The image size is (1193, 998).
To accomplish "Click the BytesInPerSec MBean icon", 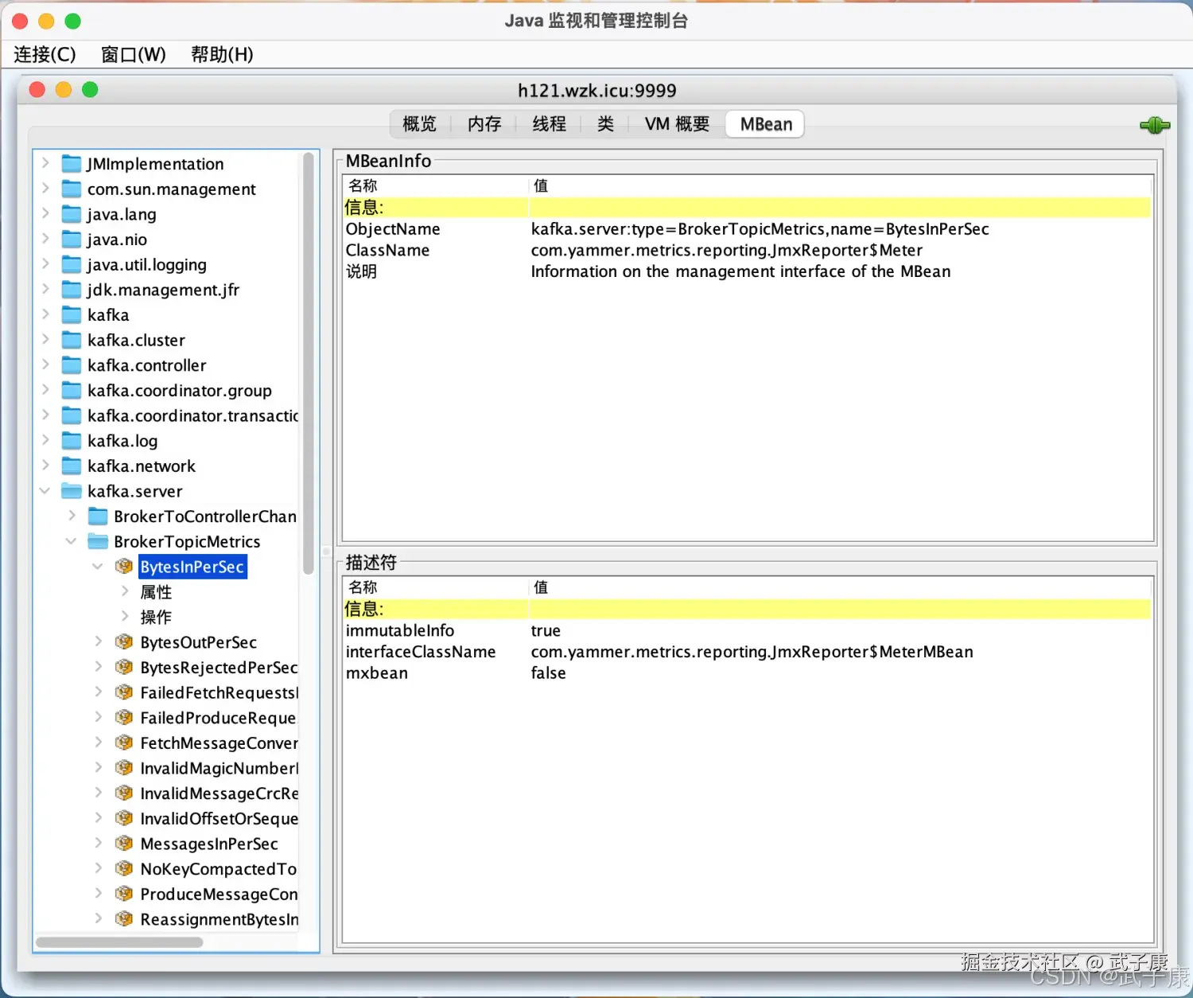I will tap(124, 567).
